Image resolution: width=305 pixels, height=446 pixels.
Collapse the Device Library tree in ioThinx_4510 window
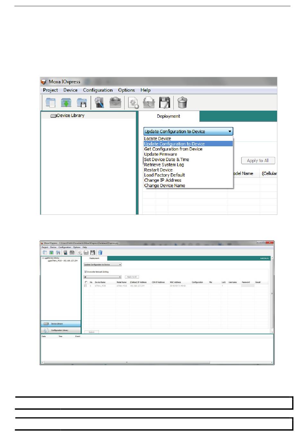point(43,258)
